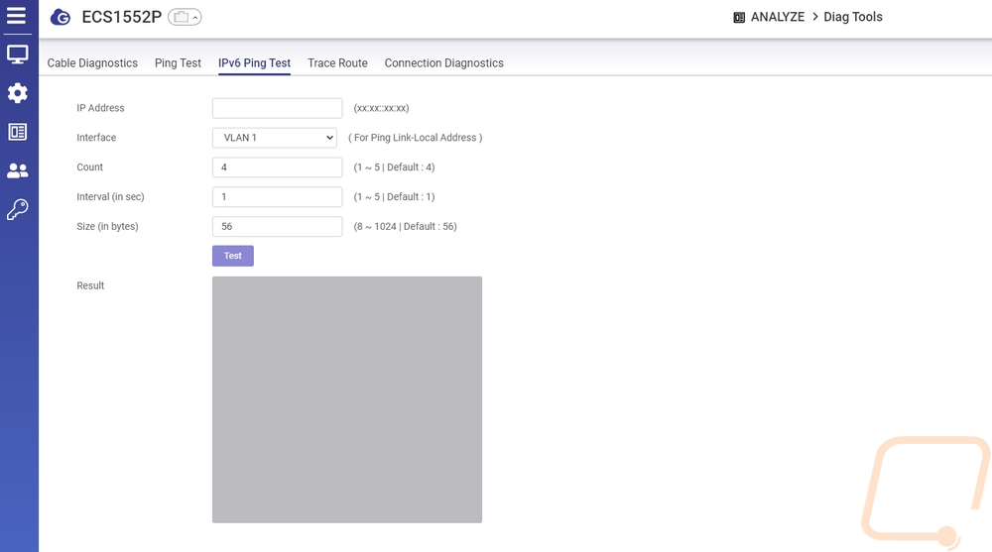
Task: Switch to the Cable Diagnostics tab
Action: 92,63
